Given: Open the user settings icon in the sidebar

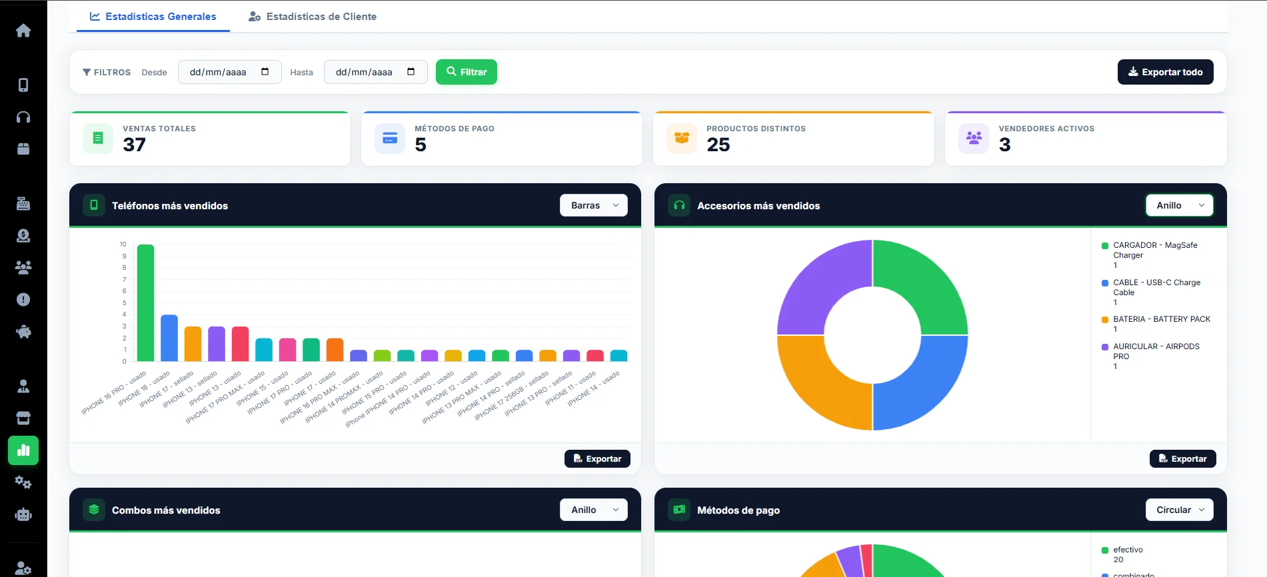Looking at the screenshot, I should coord(23,568).
